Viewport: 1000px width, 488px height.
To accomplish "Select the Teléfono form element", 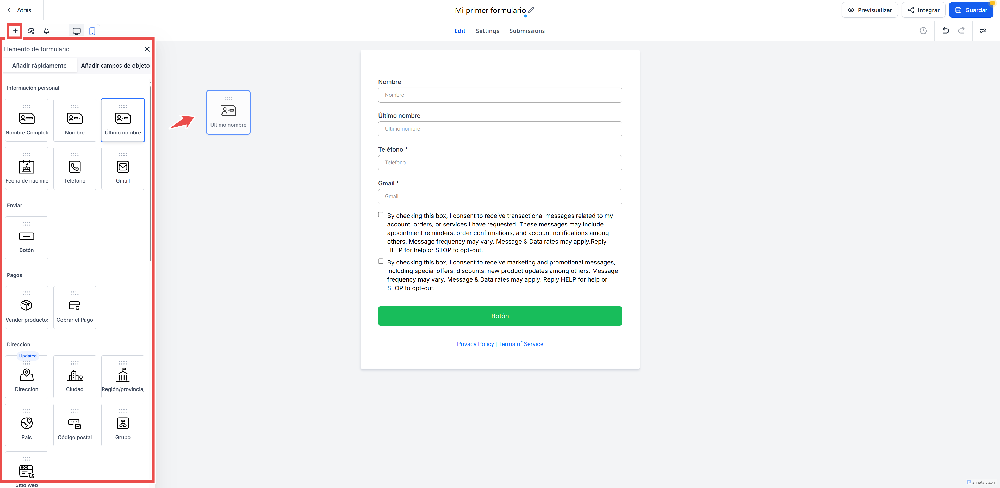I will tap(74, 168).
